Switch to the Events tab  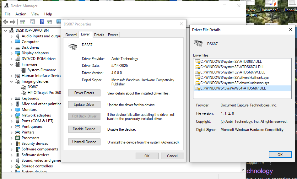[x=113, y=35]
